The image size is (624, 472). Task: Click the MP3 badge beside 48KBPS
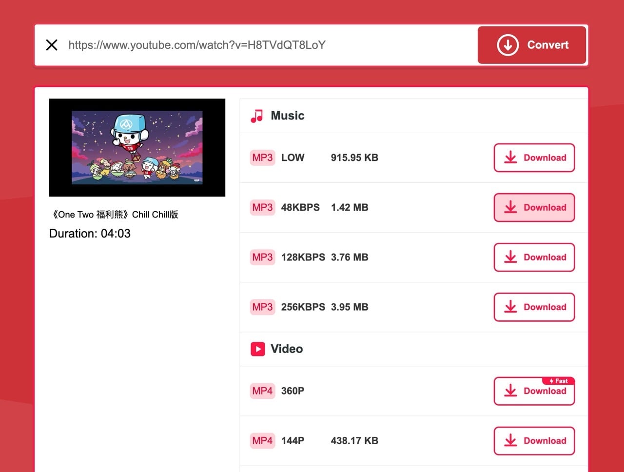[x=262, y=208]
